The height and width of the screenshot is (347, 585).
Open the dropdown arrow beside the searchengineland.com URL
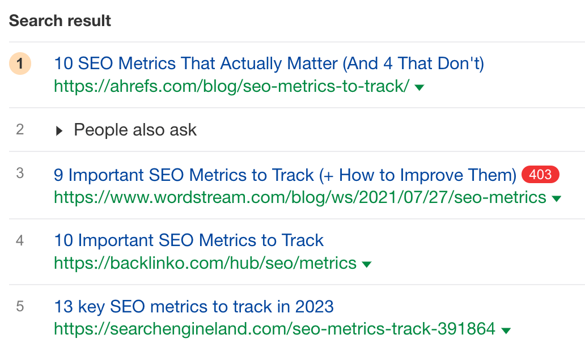[x=506, y=330]
